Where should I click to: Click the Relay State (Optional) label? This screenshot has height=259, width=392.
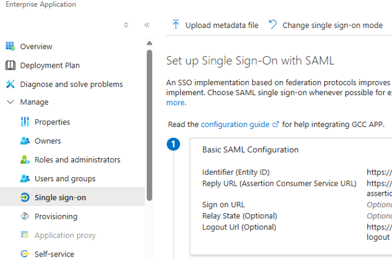pos(239,216)
